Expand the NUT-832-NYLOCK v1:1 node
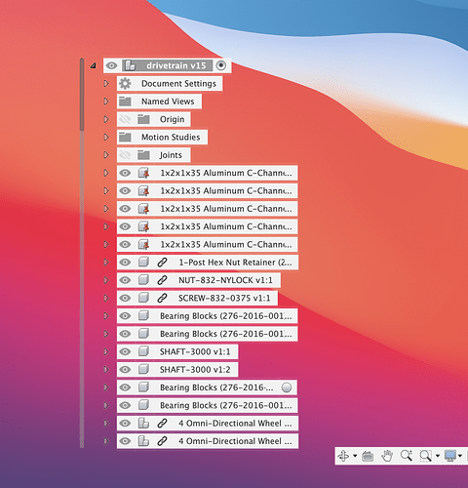The image size is (468, 488). pyautogui.click(x=106, y=280)
